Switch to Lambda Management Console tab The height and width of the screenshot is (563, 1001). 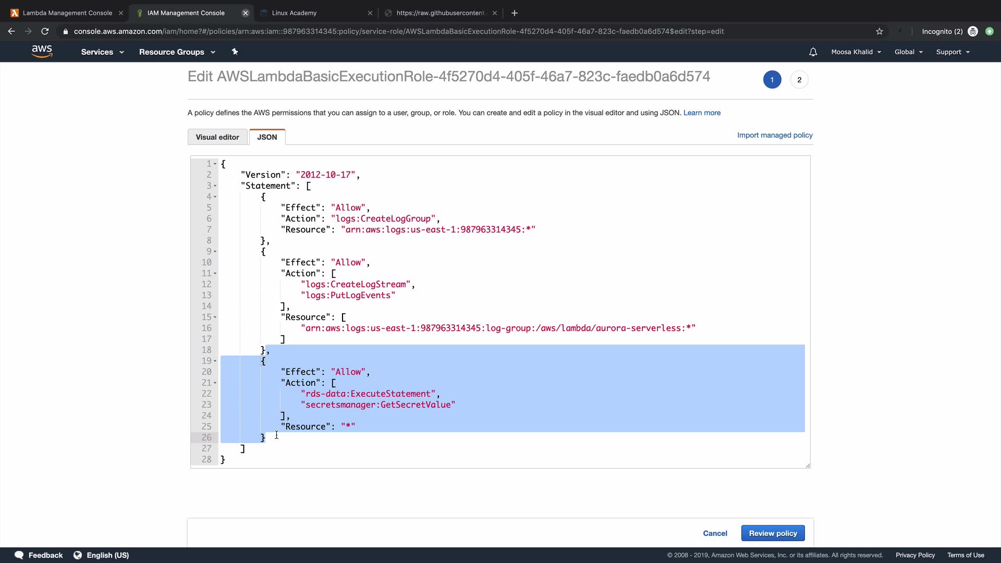pyautogui.click(x=67, y=13)
